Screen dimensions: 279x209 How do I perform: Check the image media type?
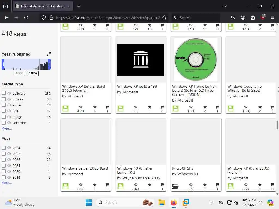(4, 117)
